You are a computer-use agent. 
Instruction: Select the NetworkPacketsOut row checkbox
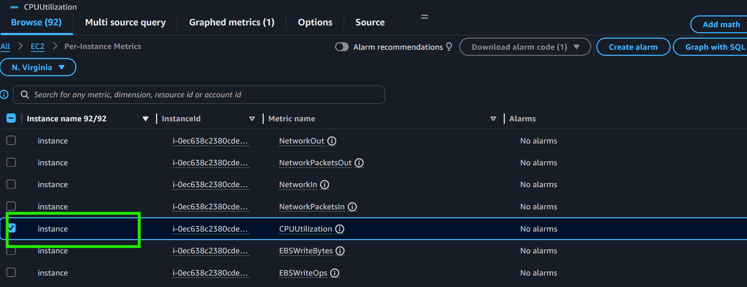tap(11, 162)
